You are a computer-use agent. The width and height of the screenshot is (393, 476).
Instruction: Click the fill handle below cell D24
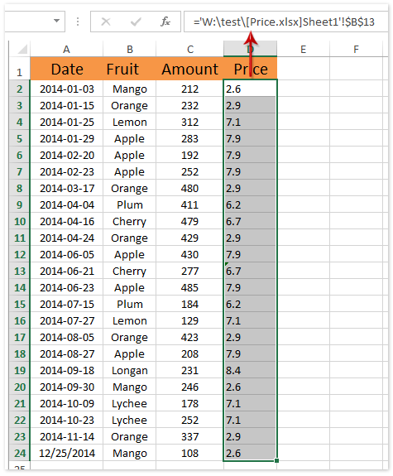276,460
